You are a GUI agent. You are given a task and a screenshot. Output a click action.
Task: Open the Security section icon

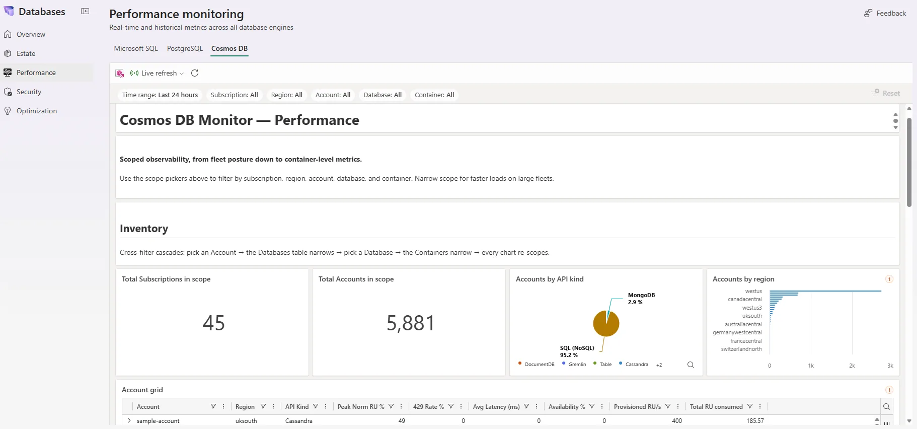pyautogui.click(x=8, y=92)
